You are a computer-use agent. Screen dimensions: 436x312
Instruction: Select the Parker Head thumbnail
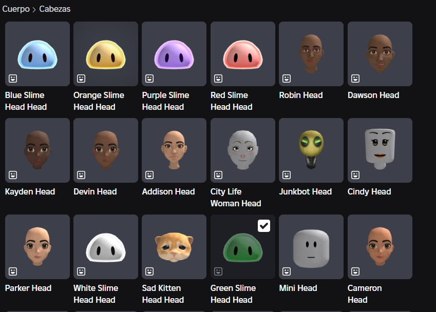pos(37,247)
